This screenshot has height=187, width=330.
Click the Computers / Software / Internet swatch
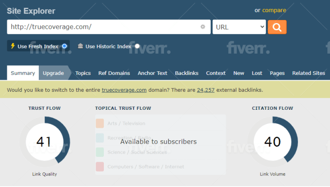click(x=100, y=167)
